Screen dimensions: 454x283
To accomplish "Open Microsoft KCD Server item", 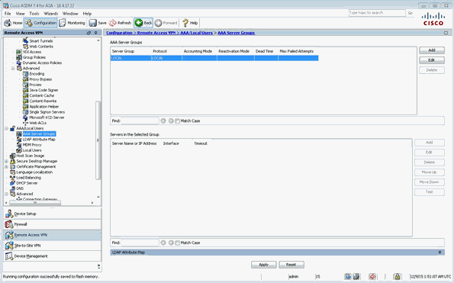I will click(x=47, y=117).
